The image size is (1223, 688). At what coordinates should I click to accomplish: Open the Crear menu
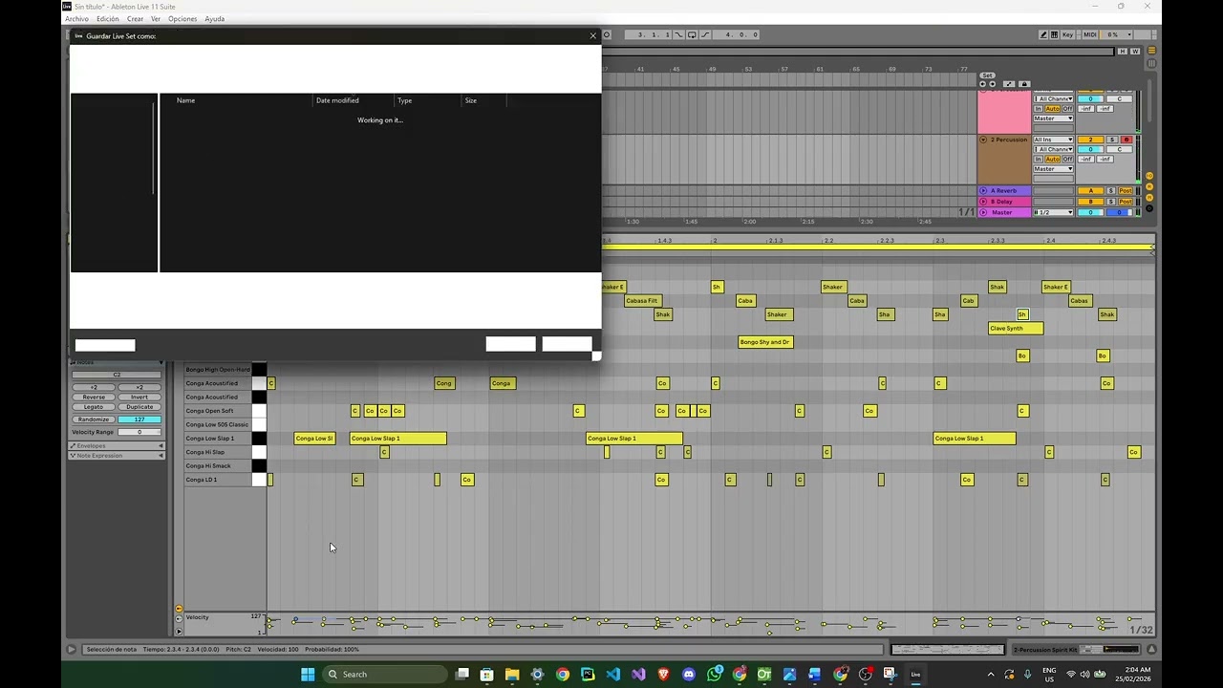[x=135, y=18]
